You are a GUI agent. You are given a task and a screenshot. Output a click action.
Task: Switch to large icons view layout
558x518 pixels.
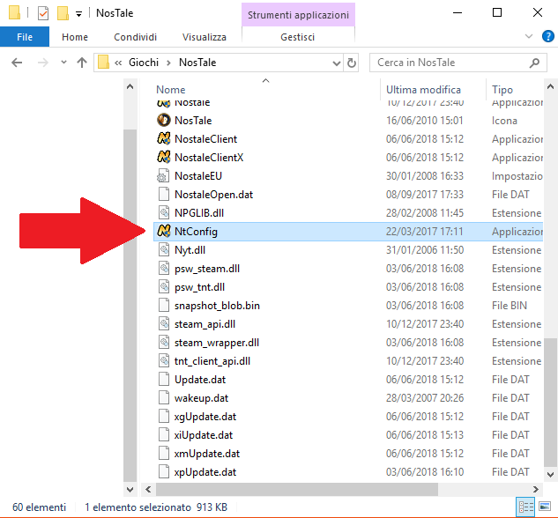pos(545,507)
